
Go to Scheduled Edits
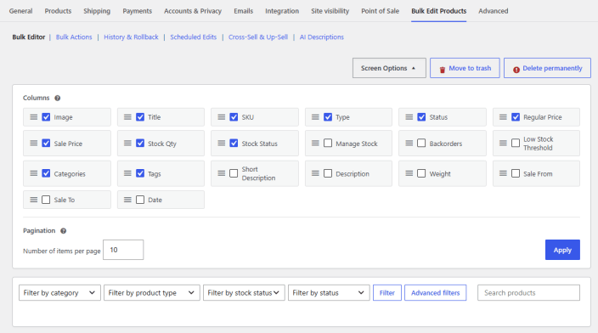[x=194, y=37]
